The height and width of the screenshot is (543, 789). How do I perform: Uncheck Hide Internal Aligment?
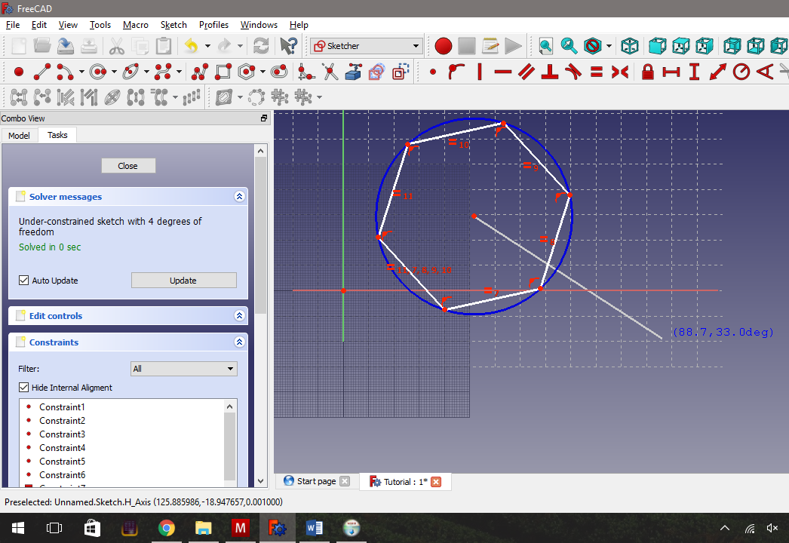(x=23, y=387)
